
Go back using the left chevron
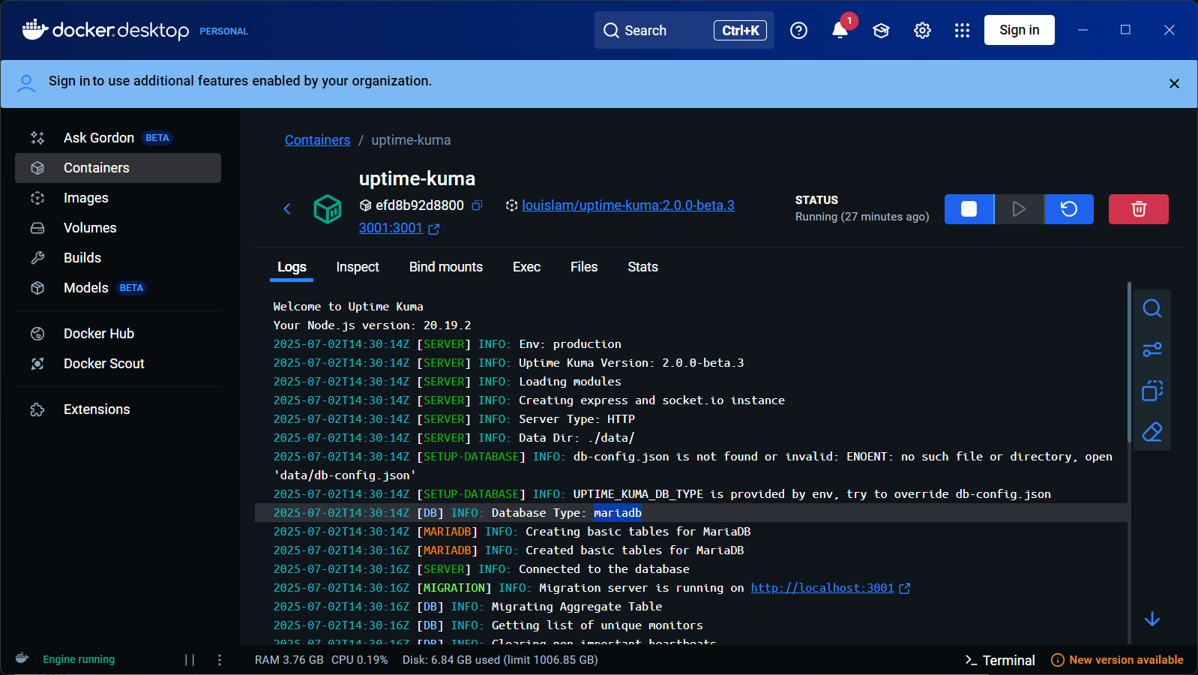(x=287, y=209)
